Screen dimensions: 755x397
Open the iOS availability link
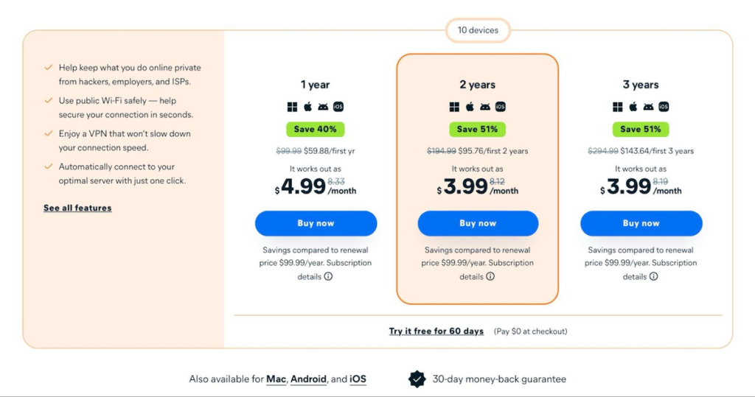358,379
